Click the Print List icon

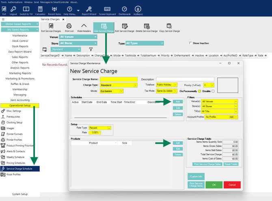[69, 28]
